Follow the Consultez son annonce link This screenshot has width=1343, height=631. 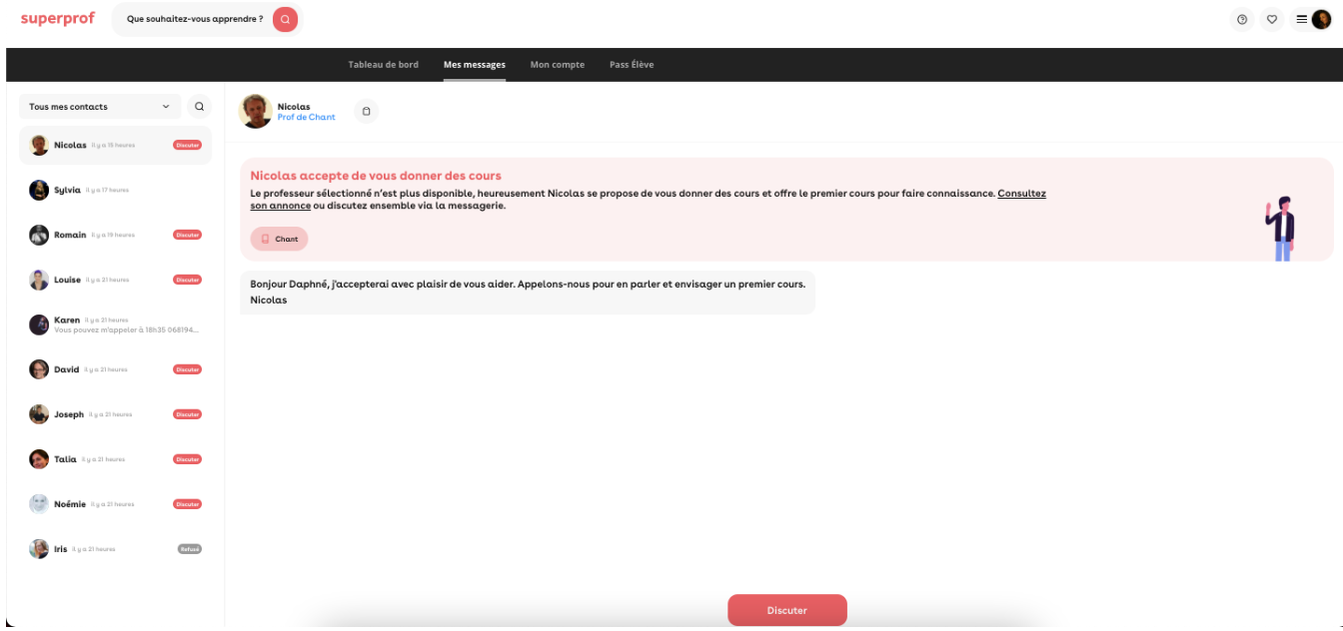click(x=1021, y=194)
